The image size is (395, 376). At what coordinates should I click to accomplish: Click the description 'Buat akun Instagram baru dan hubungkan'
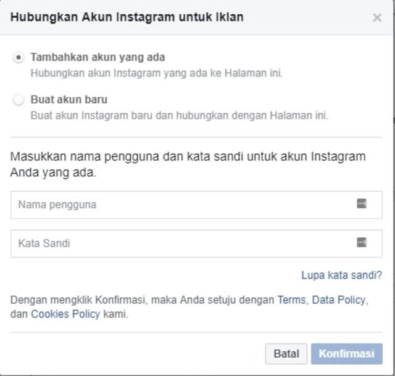pyautogui.click(x=179, y=115)
